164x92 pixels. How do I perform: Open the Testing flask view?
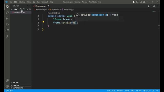point(7,37)
